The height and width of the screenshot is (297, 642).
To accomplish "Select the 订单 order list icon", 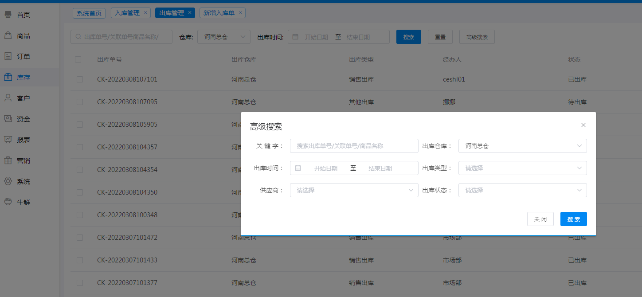I will (8, 56).
